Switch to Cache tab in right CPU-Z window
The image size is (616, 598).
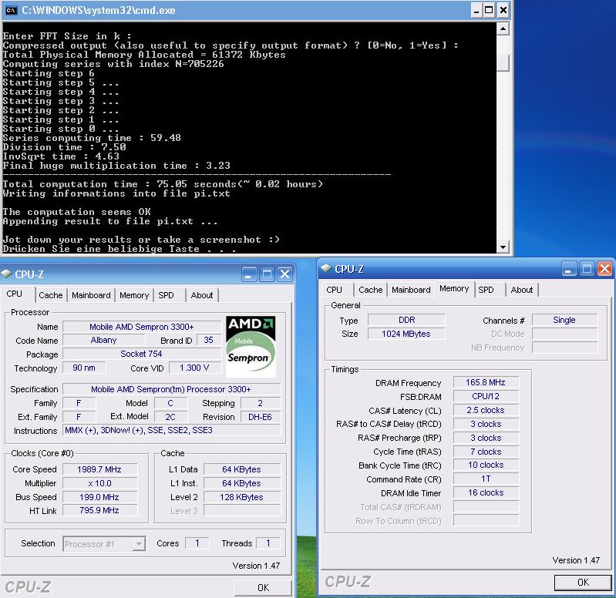pyautogui.click(x=371, y=290)
